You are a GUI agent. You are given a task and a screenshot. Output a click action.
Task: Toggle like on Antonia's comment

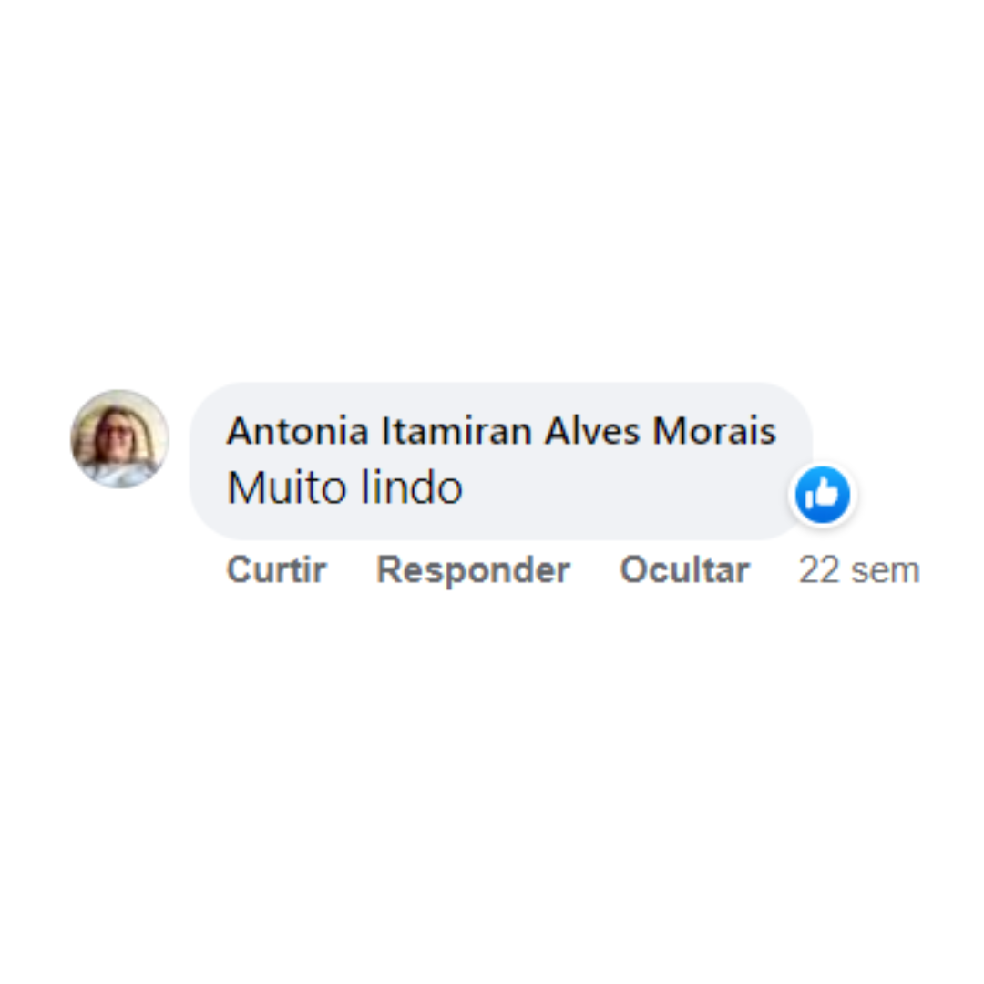click(x=276, y=569)
